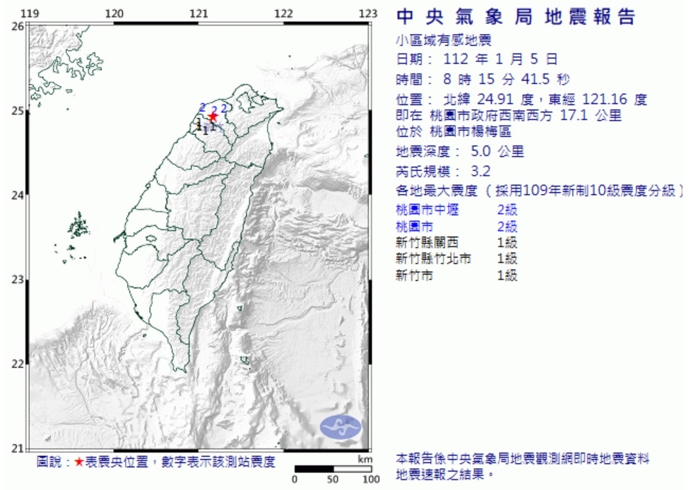Select the depth line 地震深度 5.0 公里
Screen dimensions: 691x490
pos(460,151)
